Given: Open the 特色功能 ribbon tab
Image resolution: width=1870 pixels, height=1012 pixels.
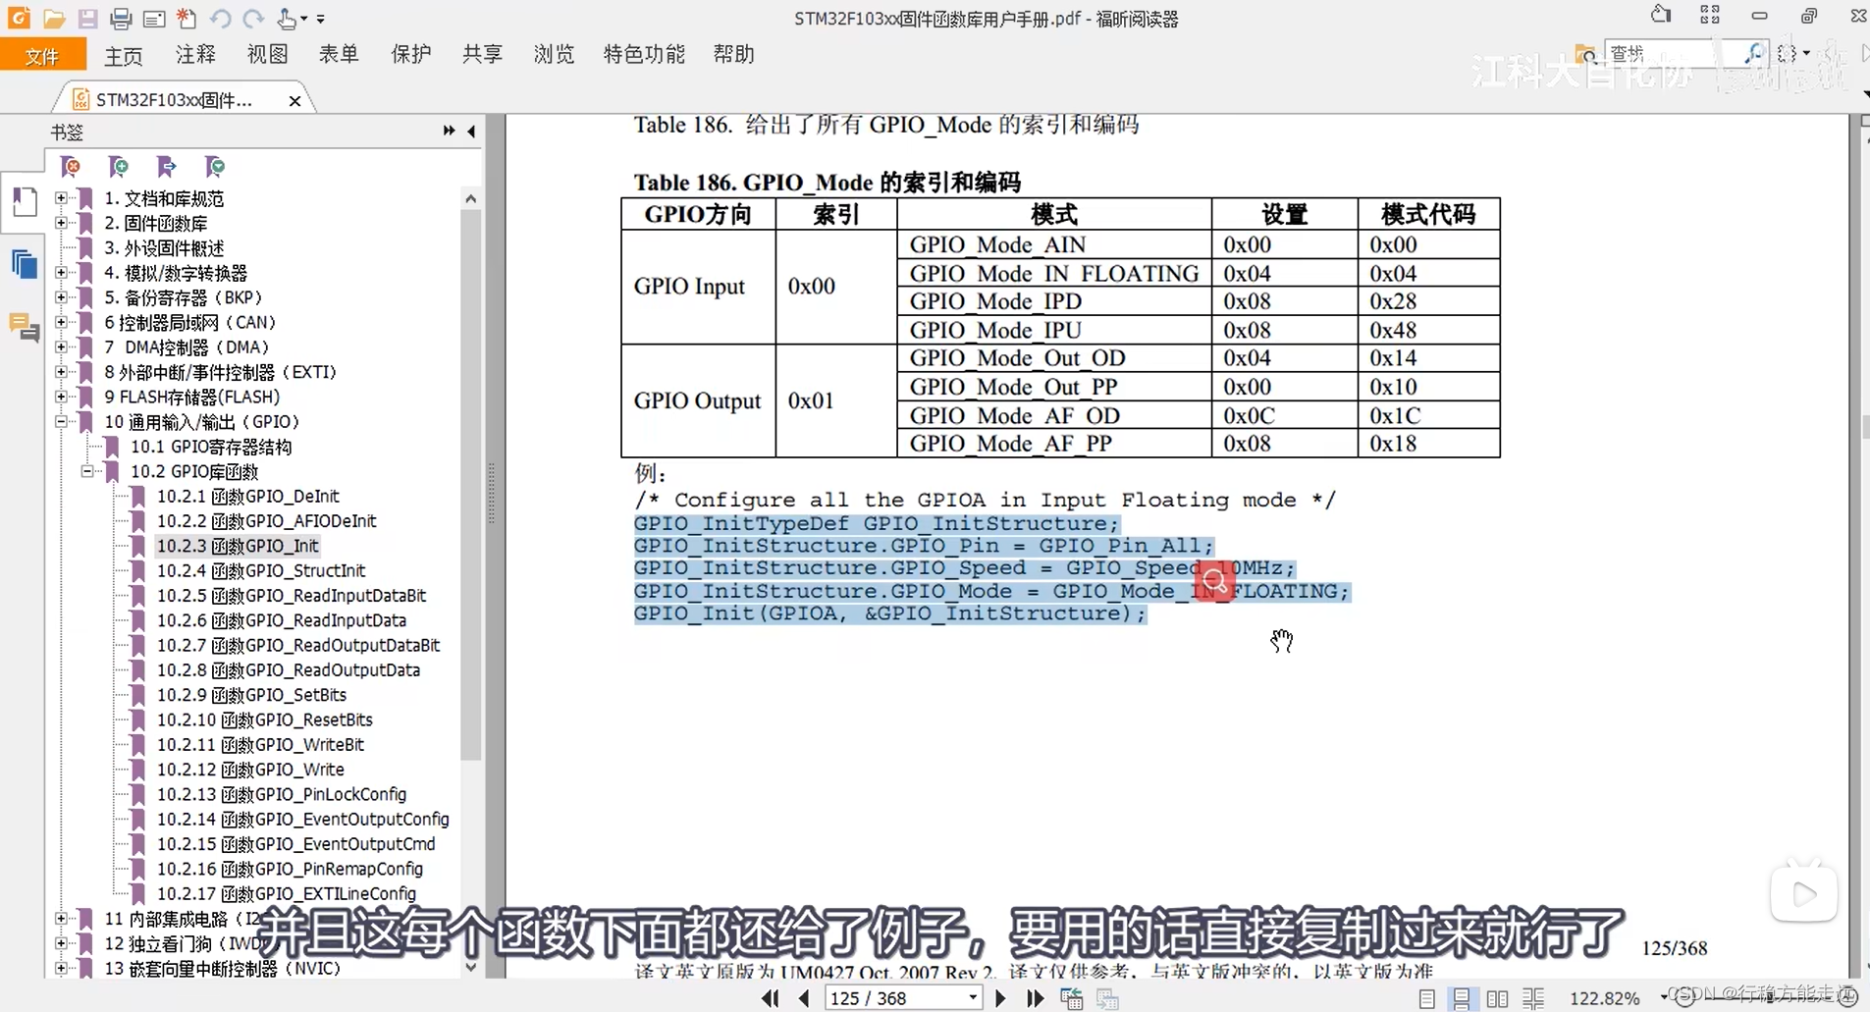Looking at the screenshot, I should (x=644, y=54).
